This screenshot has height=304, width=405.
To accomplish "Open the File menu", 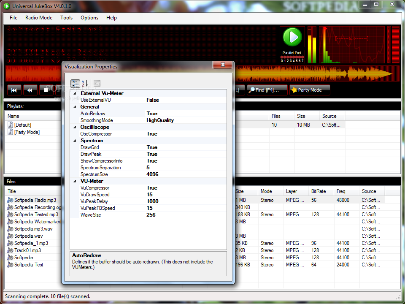I will pyautogui.click(x=13, y=18).
